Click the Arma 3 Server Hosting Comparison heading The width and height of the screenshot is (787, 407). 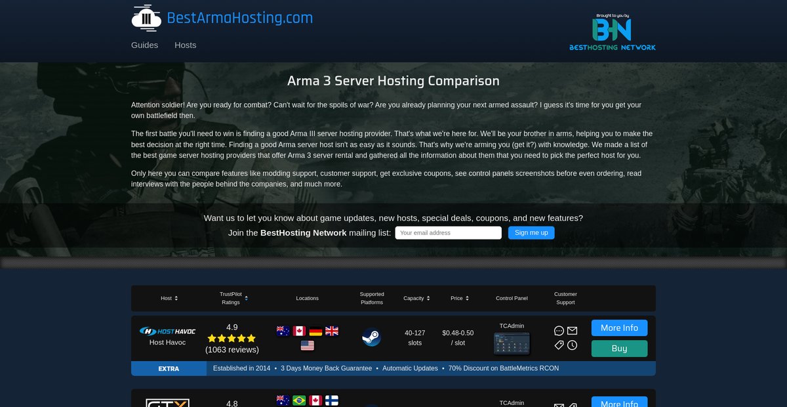(393, 81)
